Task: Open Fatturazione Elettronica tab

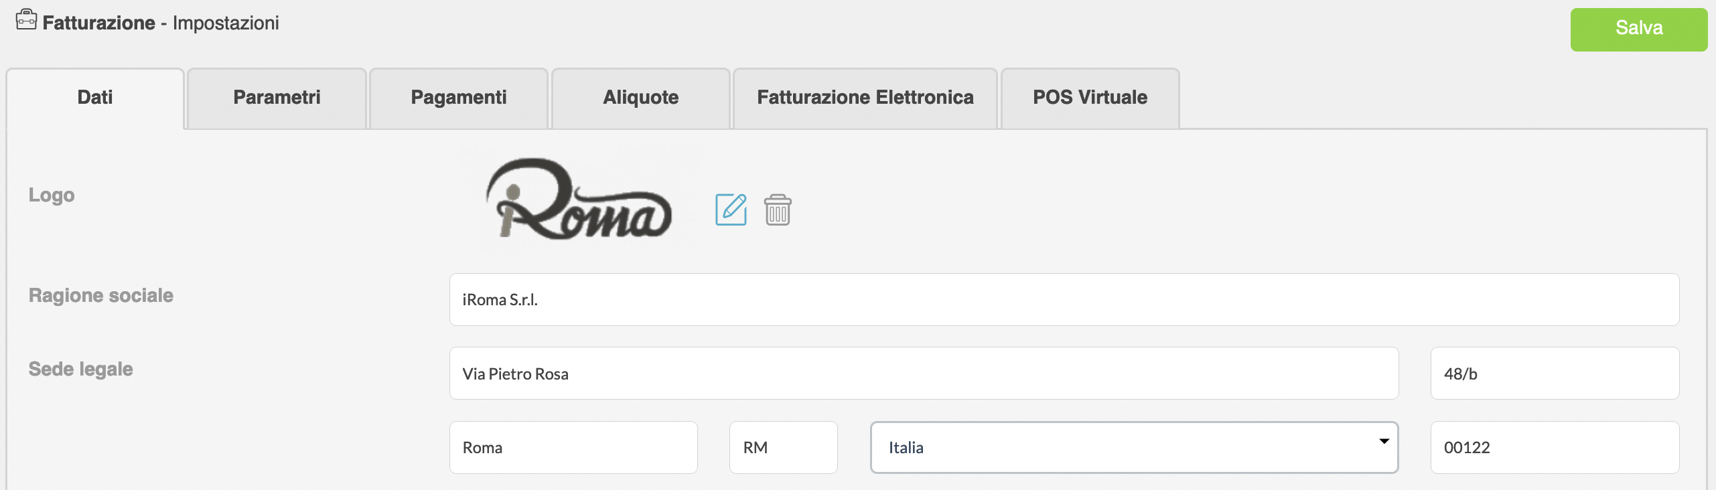Action: (865, 98)
